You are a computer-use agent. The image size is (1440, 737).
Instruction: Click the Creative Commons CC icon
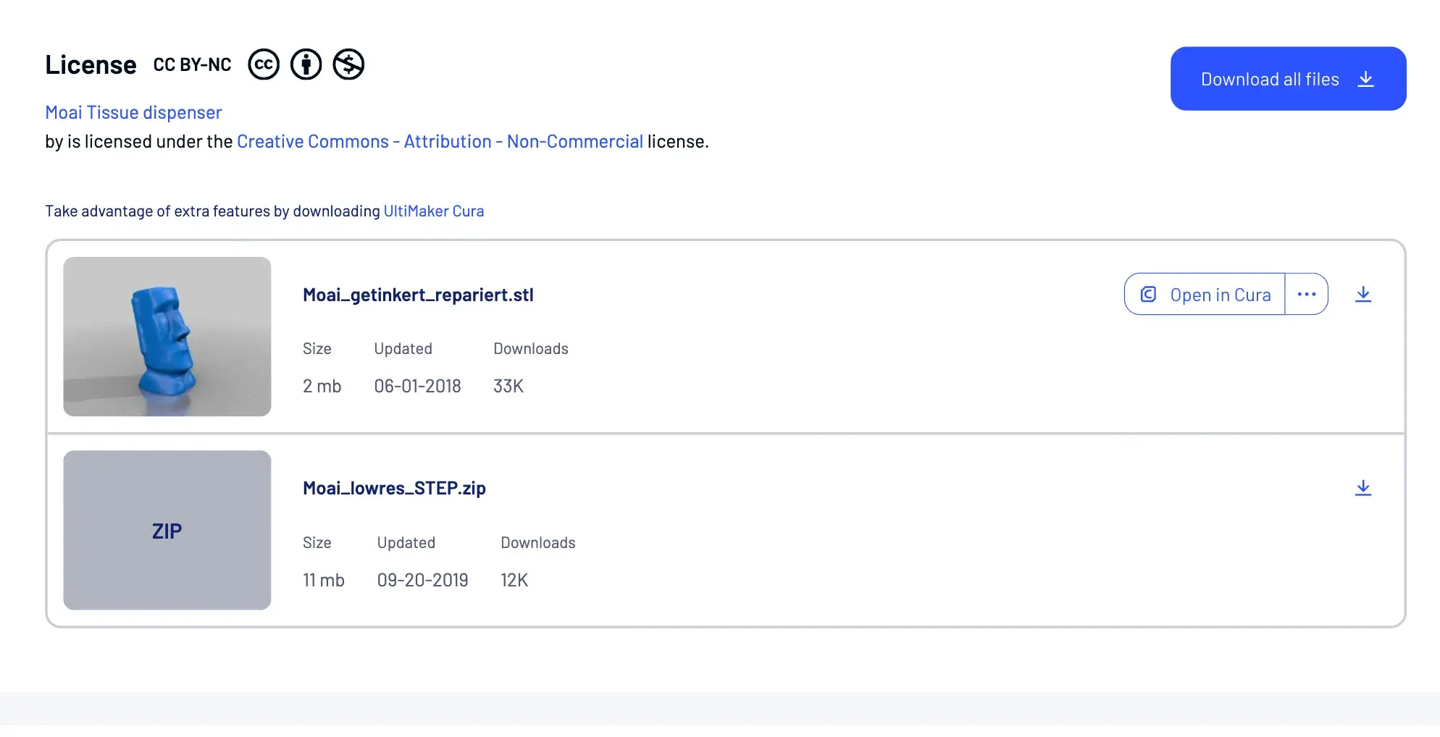point(264,64)
